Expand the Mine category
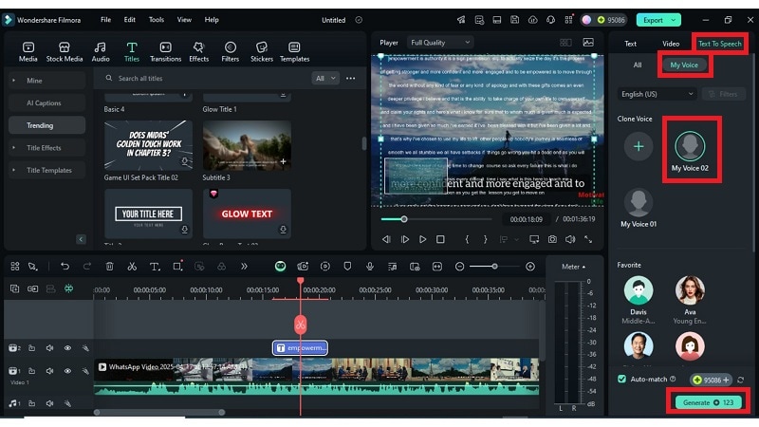The width and height of the screenshot is (759, 427). [x=46, y=81]
